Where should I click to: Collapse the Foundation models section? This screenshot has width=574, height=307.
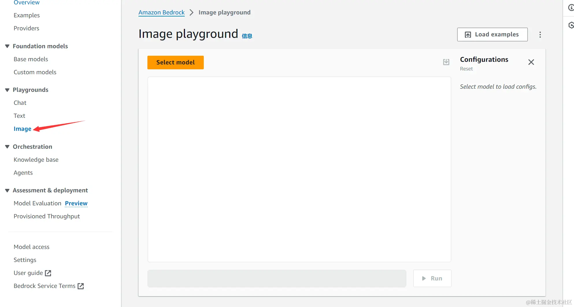click(7, 46)
